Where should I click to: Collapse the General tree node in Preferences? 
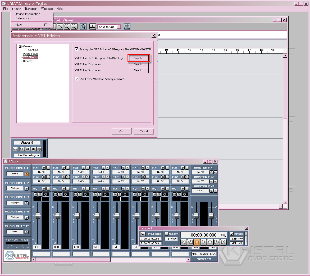20,46
